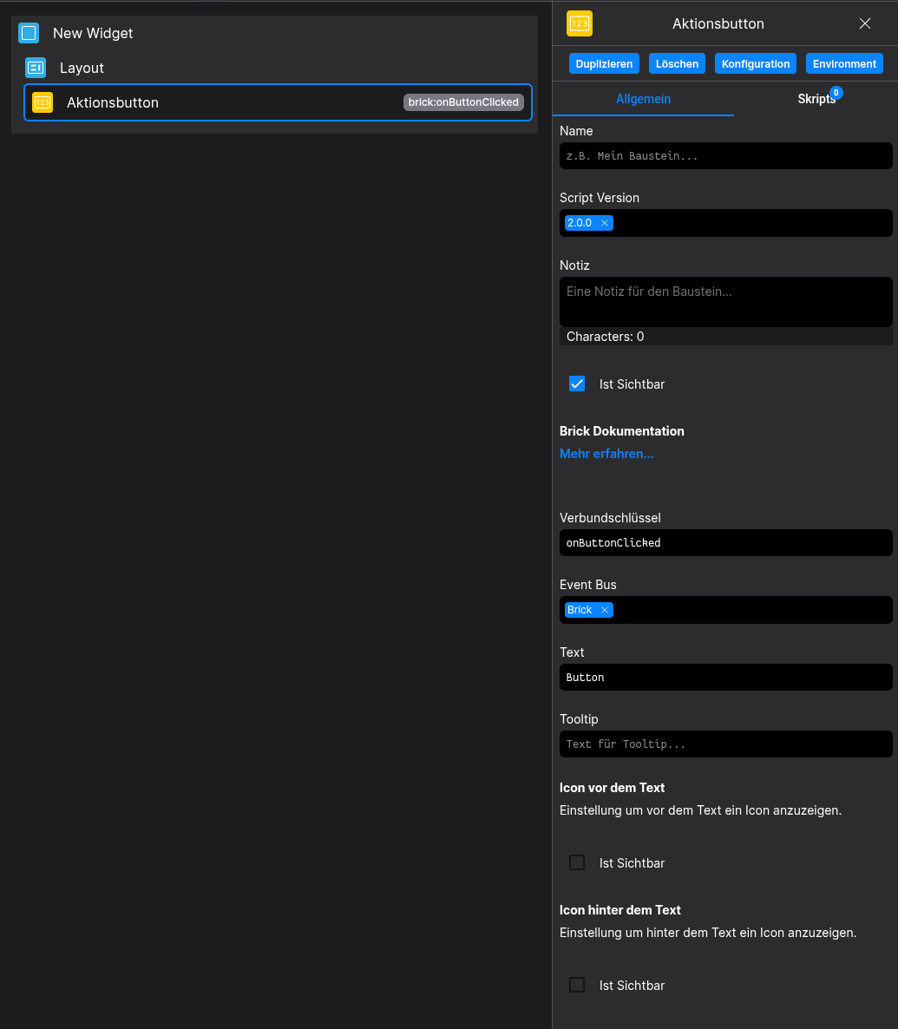The image size is (898, 1029).
Task: Enable Ist Sichtbar for Icon hinter dem Text
Action: [577, 985]
